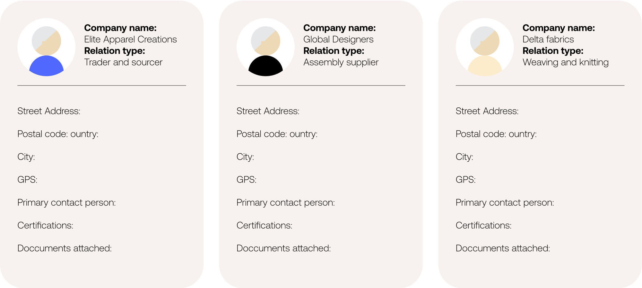Click GPS field in Delta fabrics card

pos(465,180)
